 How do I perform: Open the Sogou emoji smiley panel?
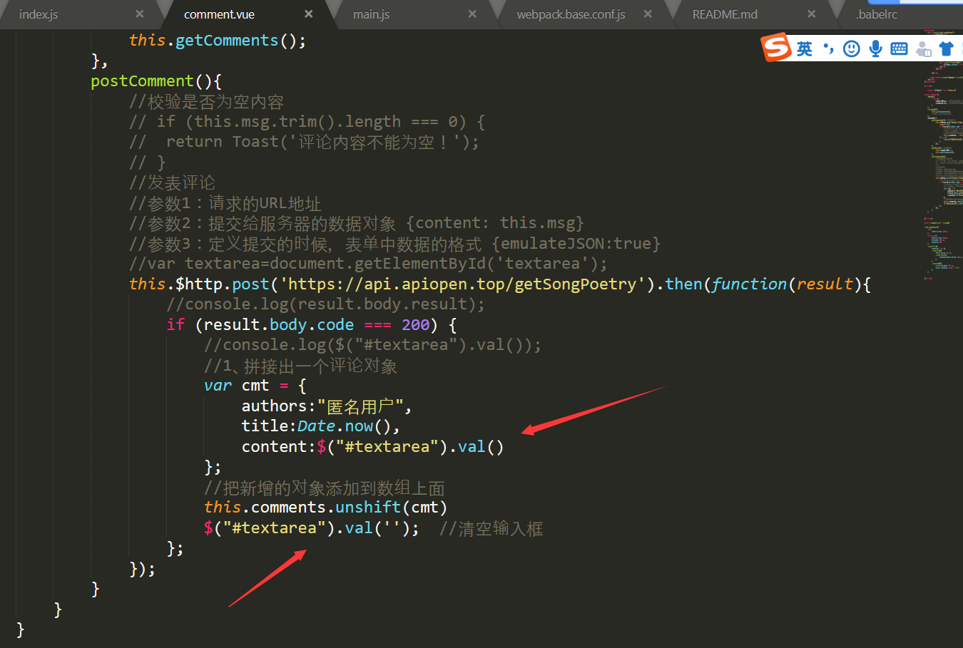(851, 48)
